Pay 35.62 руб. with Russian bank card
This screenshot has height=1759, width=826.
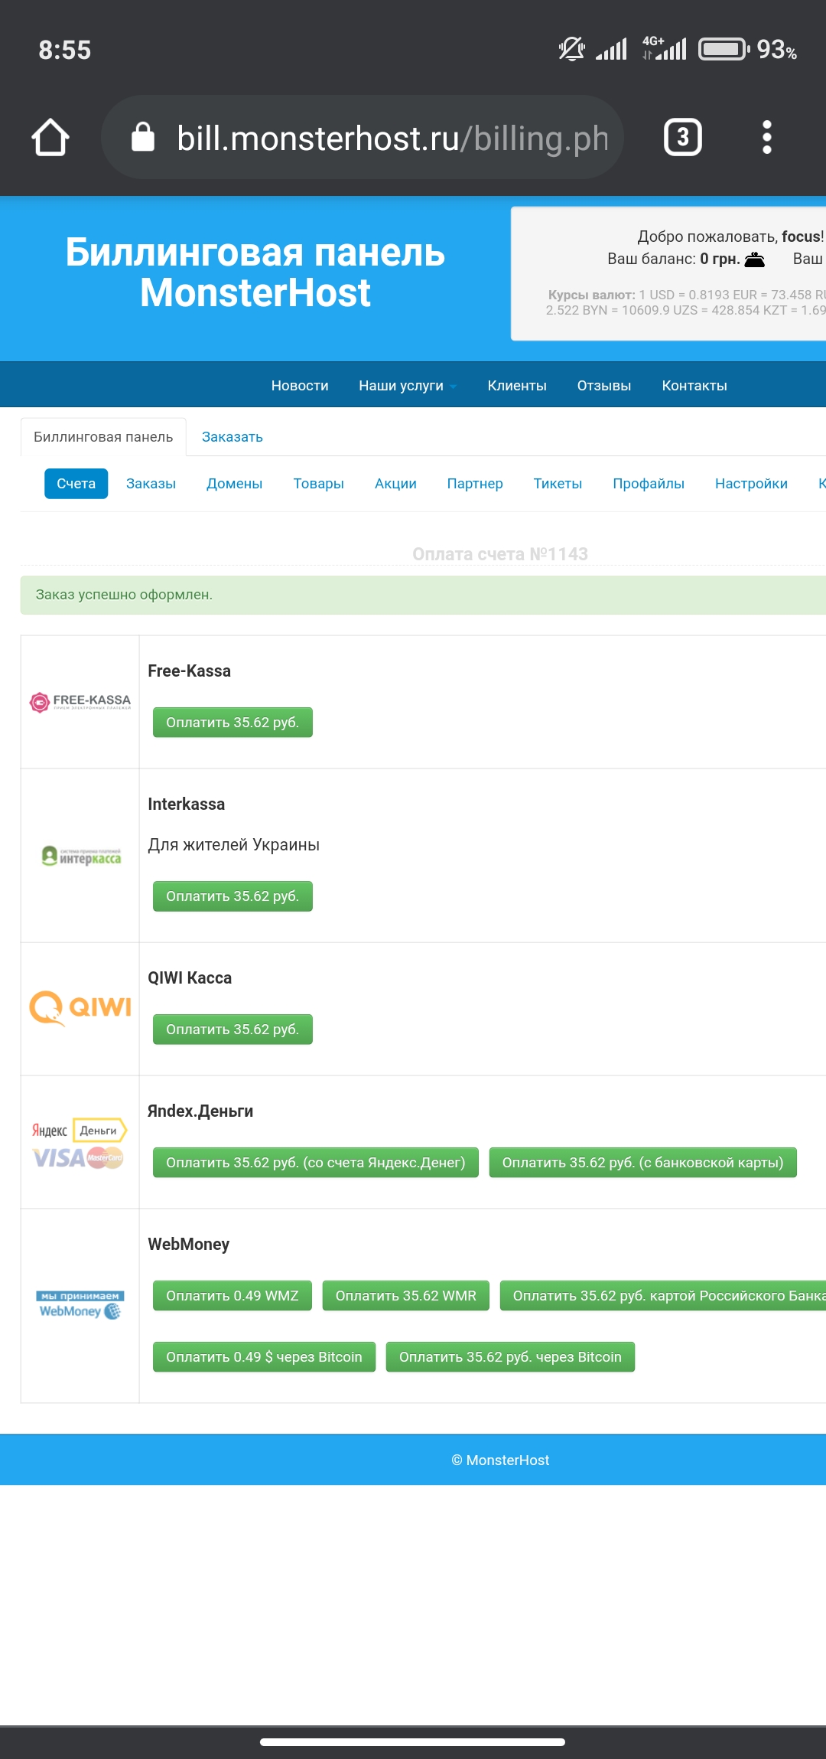click(663, 1296)
